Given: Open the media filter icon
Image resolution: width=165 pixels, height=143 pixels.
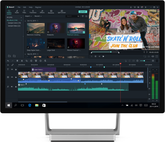Looking at the screenshot, I should [83, 16].
